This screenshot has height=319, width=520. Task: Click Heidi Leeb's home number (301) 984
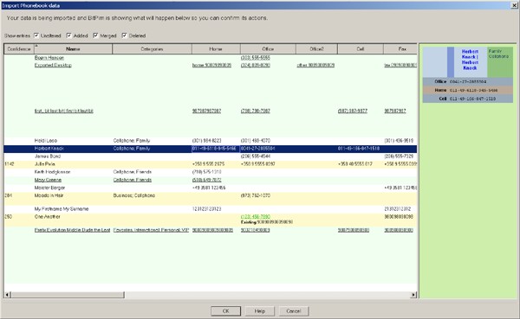point(206,141)
